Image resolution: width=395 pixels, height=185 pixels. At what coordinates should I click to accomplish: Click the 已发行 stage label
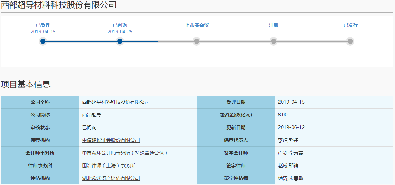350,25
